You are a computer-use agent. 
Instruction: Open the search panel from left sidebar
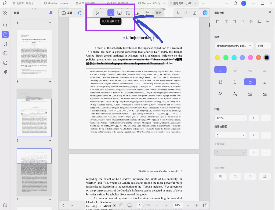click(x=5, y=25)
